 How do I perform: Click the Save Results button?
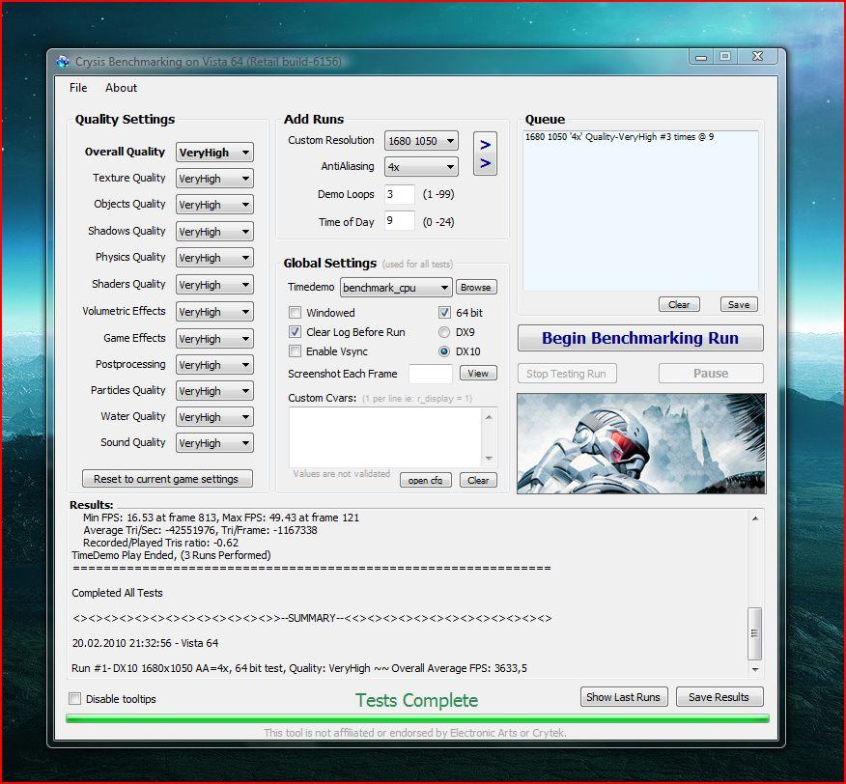click(719, 696)
